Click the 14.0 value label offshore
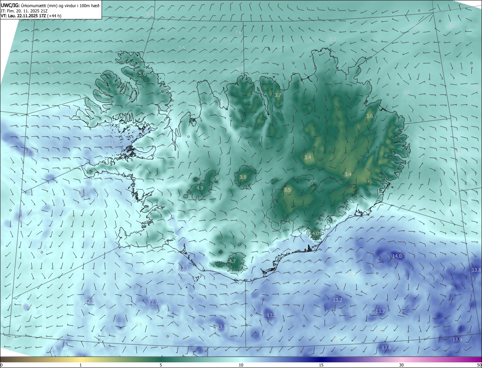Image resolution: width=482 pixels, height=368 pixels. (x=397, y=256)
